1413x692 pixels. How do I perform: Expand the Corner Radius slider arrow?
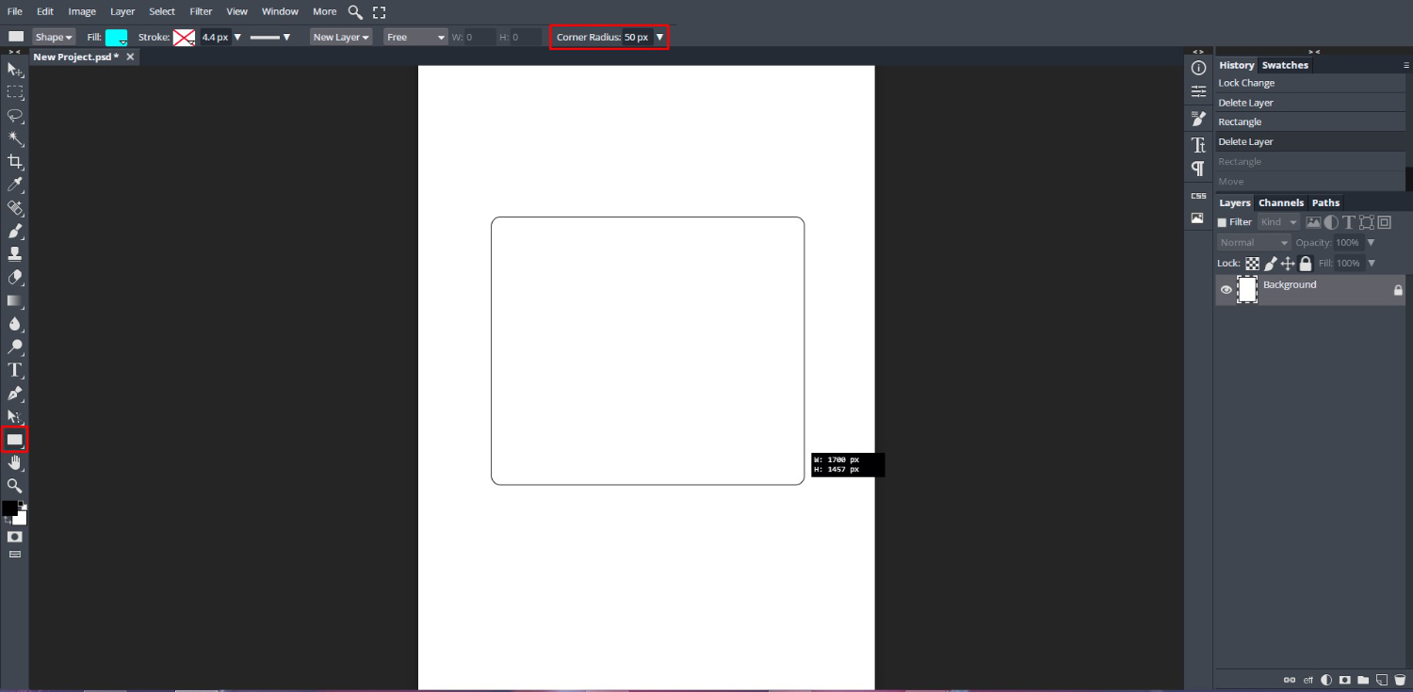click(x=659, y=38)
